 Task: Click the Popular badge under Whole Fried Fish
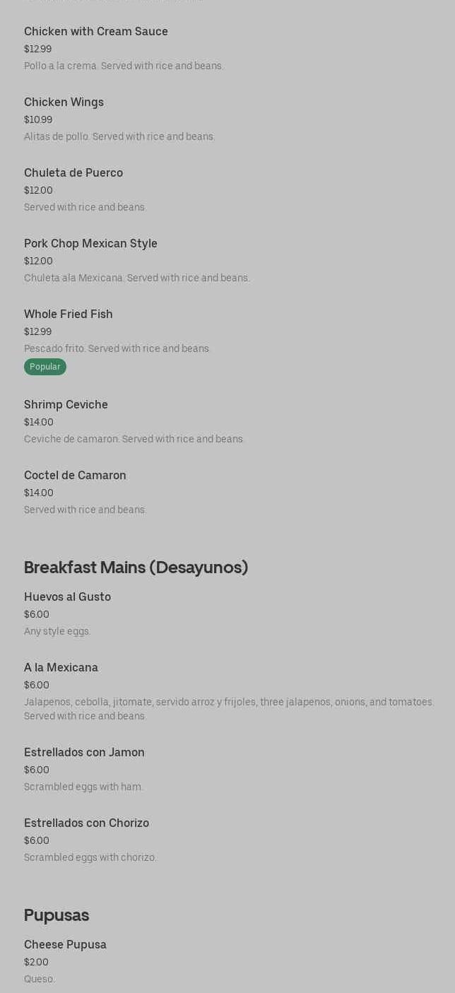(45, 367)
